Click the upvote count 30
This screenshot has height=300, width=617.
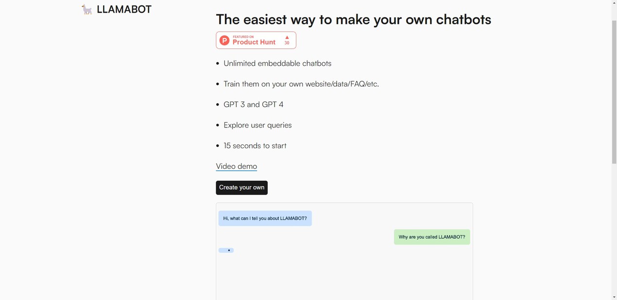tap(287, 43)
